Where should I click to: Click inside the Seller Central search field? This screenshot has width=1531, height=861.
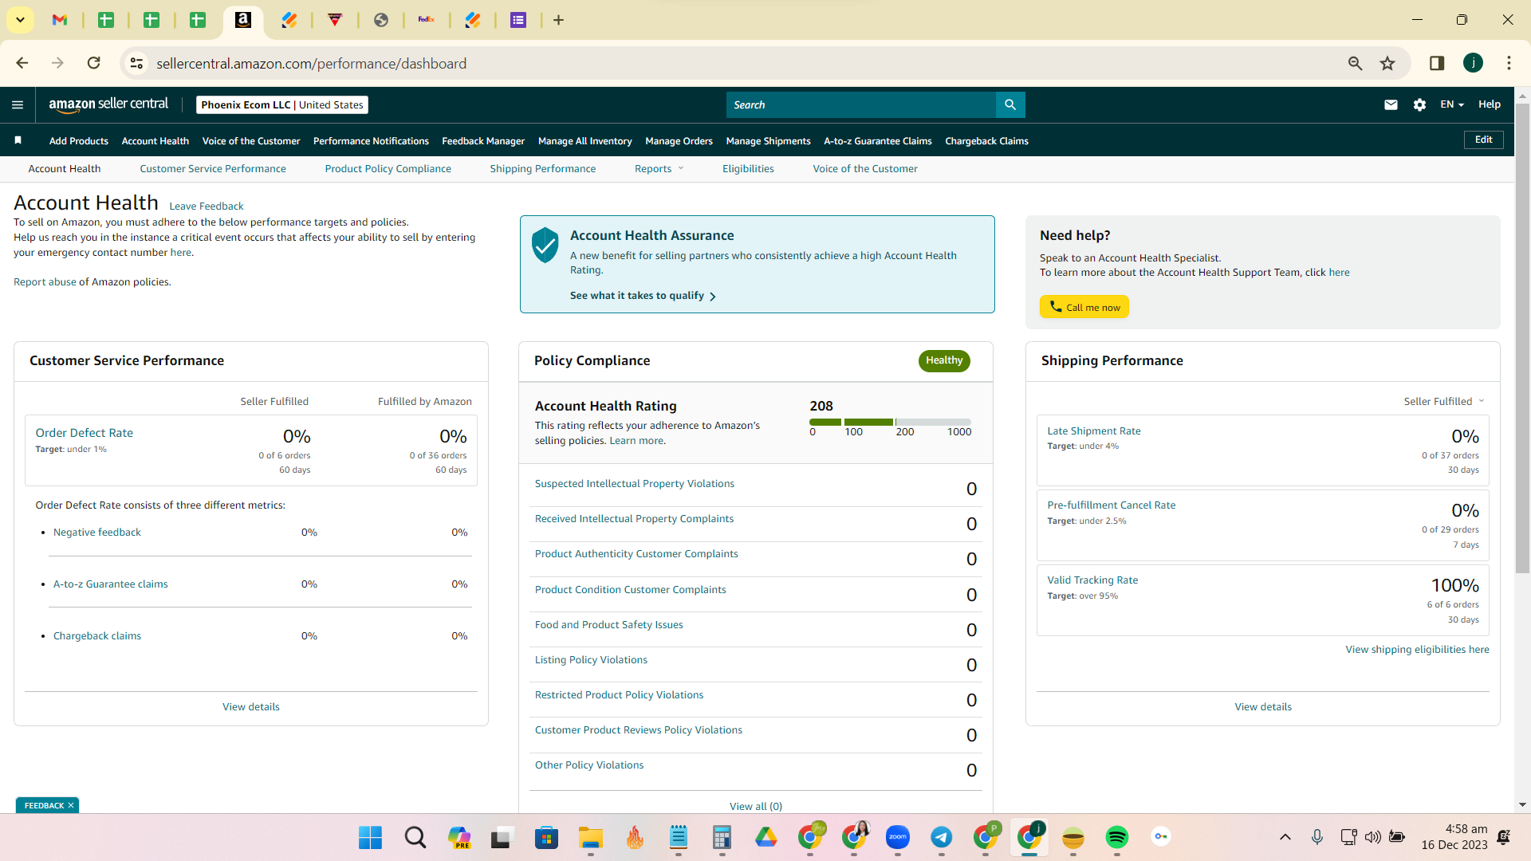click(861, 104)
